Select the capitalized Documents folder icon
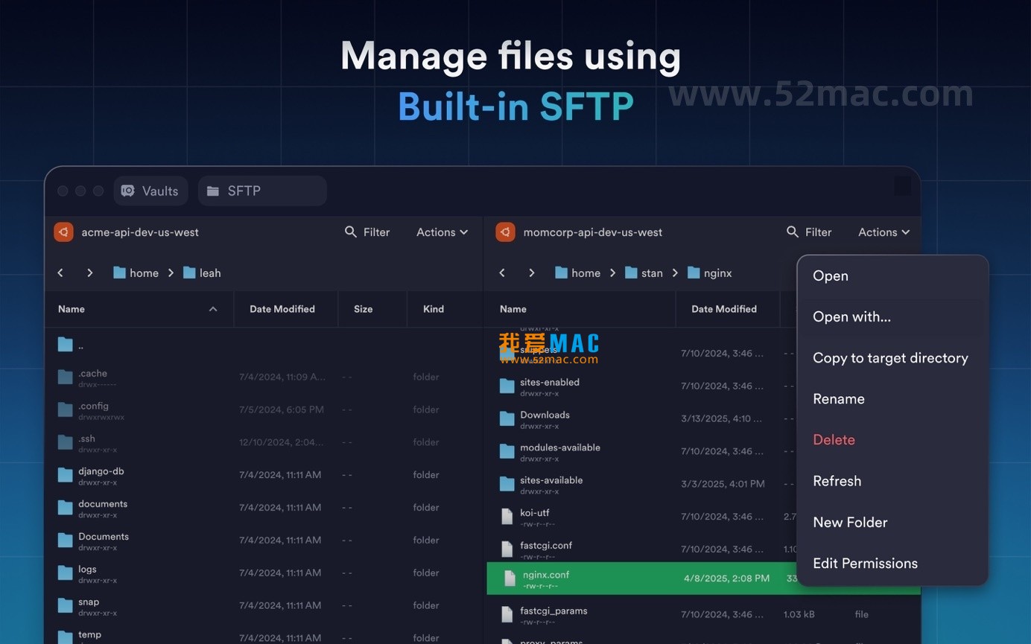 (66, 541)
